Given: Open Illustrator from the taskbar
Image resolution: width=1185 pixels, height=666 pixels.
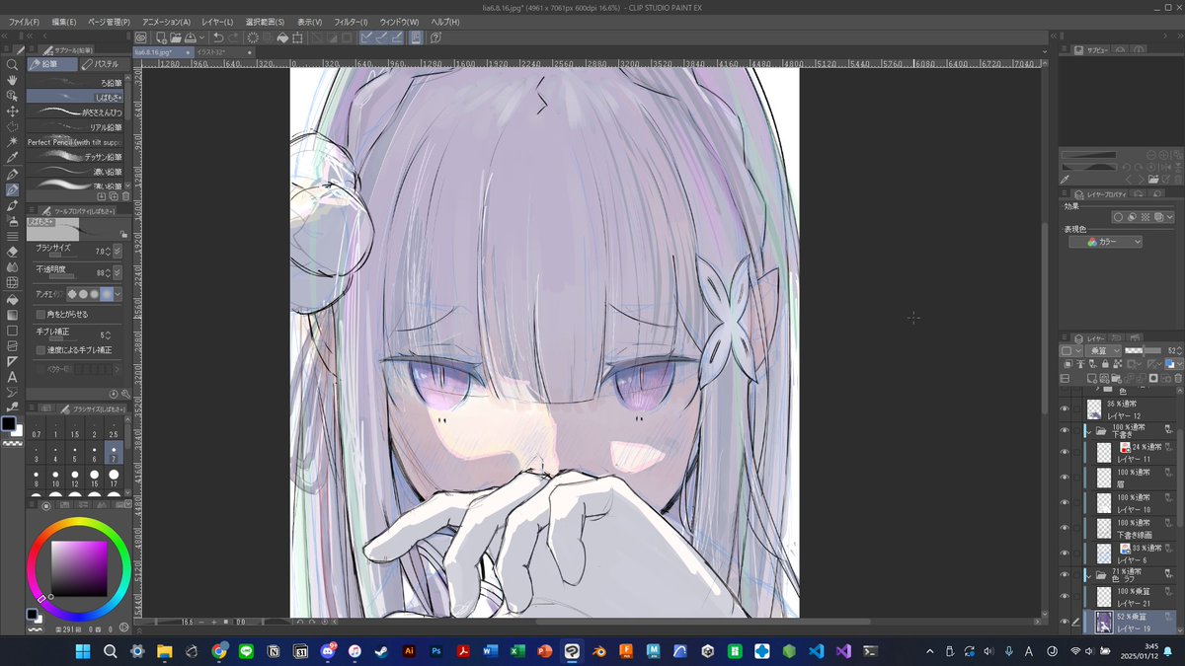Looking at the screenshot, I should (408, 651).
